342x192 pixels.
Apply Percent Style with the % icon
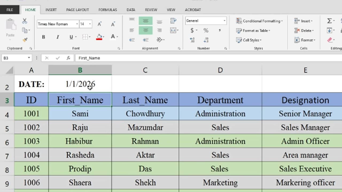coord(206,30)
